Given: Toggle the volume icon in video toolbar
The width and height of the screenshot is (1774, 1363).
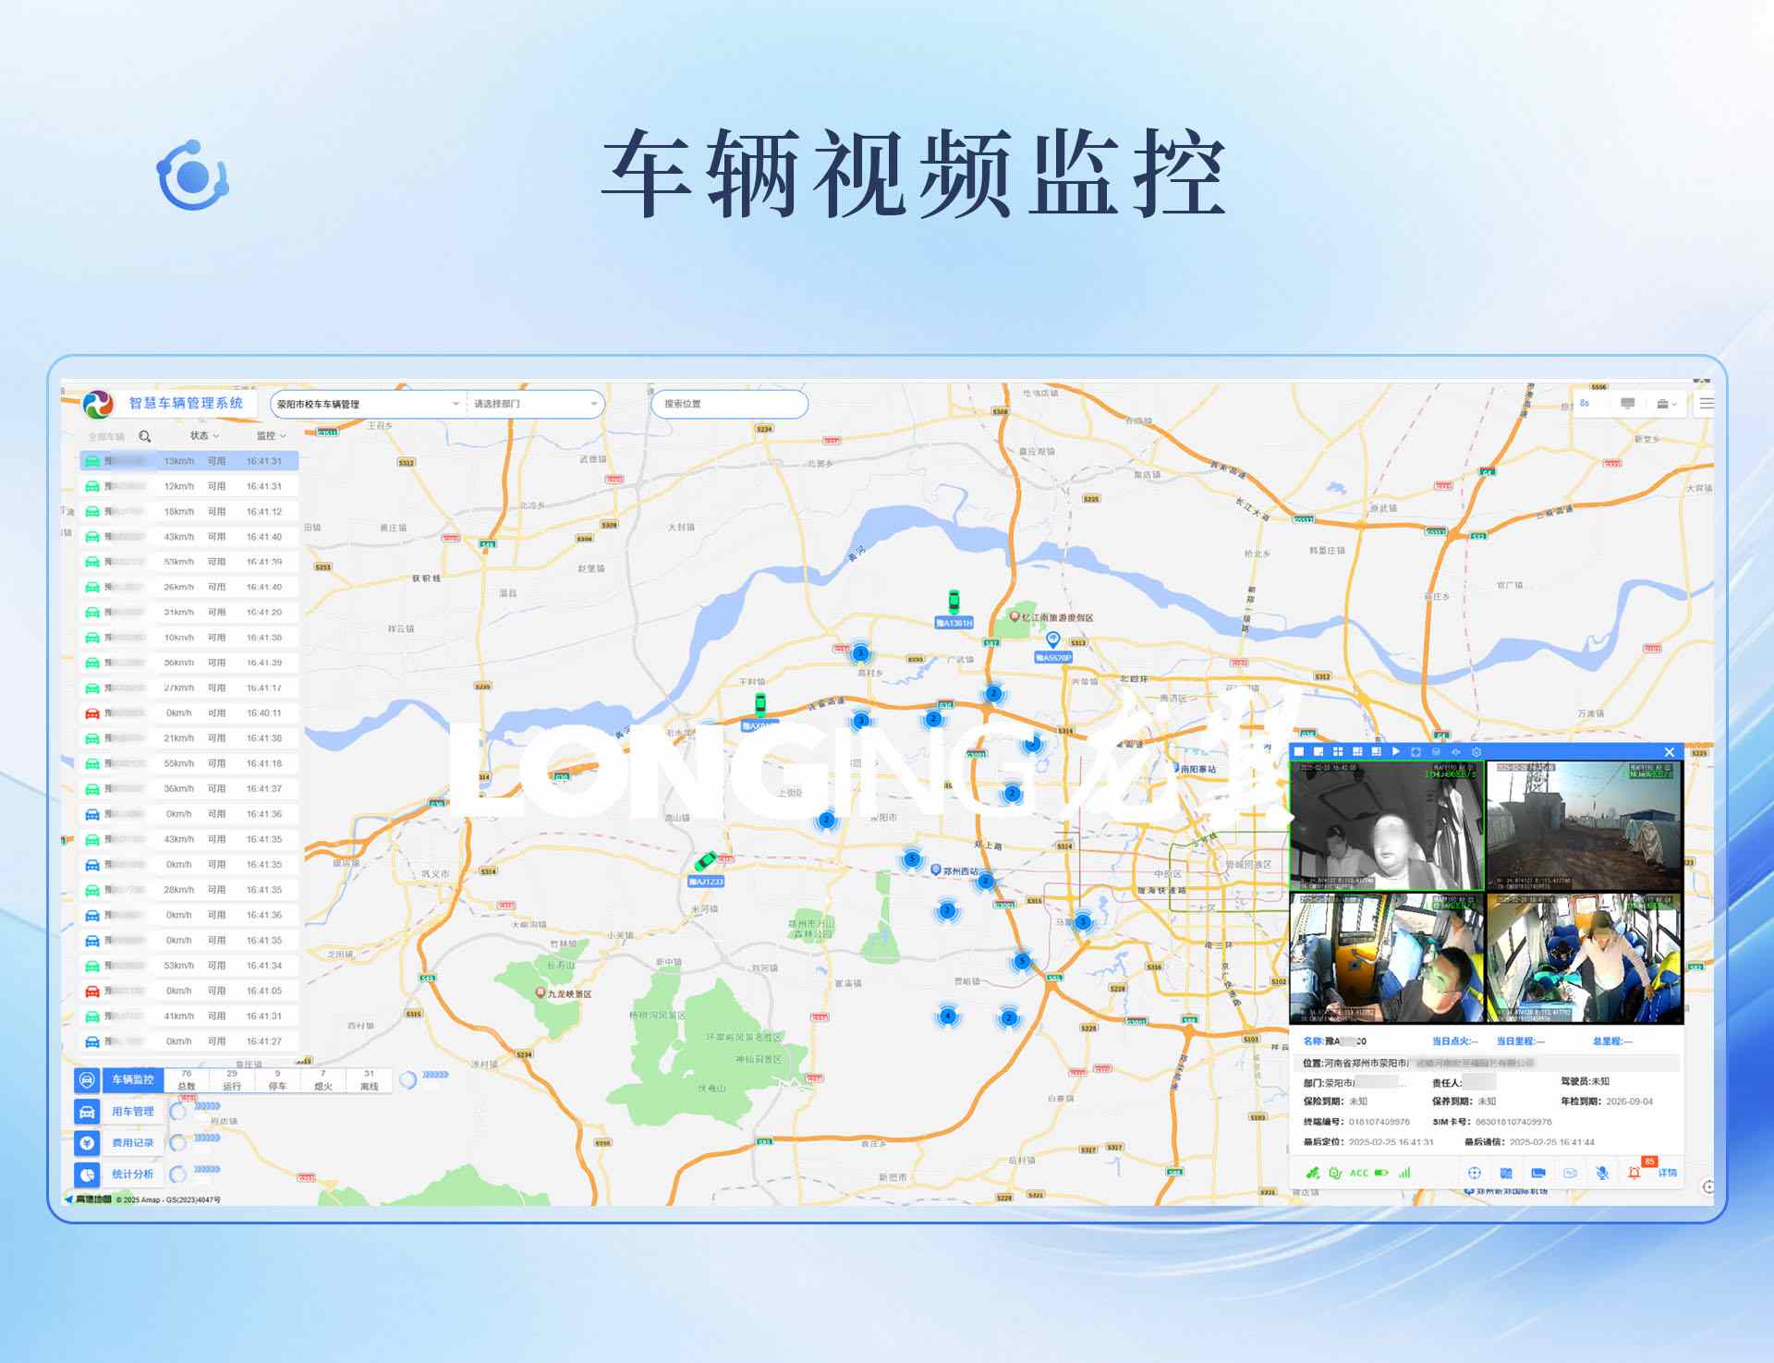Looking at the screenshot, I should [x=1456, y=751].
